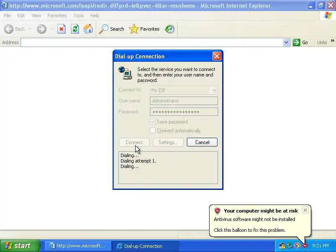This screenshot has height=252, width=336.
Task: Close the Dial-up Connection dialog
Action: click(x=217, y=56)
